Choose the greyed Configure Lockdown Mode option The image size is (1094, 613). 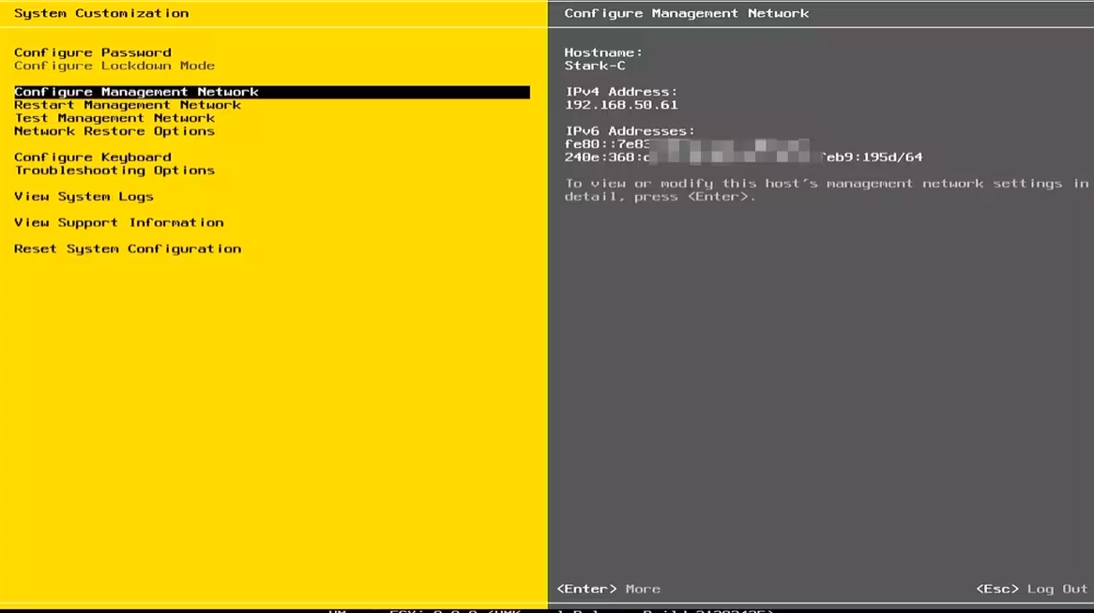(114, 66)
